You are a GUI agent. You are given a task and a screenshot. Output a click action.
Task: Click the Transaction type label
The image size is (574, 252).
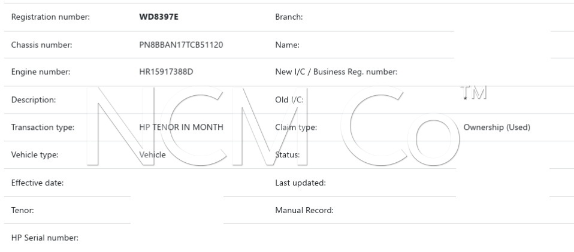[x=43, y=127]
